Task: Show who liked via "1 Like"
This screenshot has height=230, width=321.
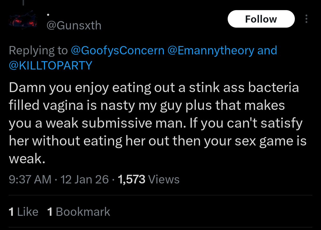Action: point(23,212)
